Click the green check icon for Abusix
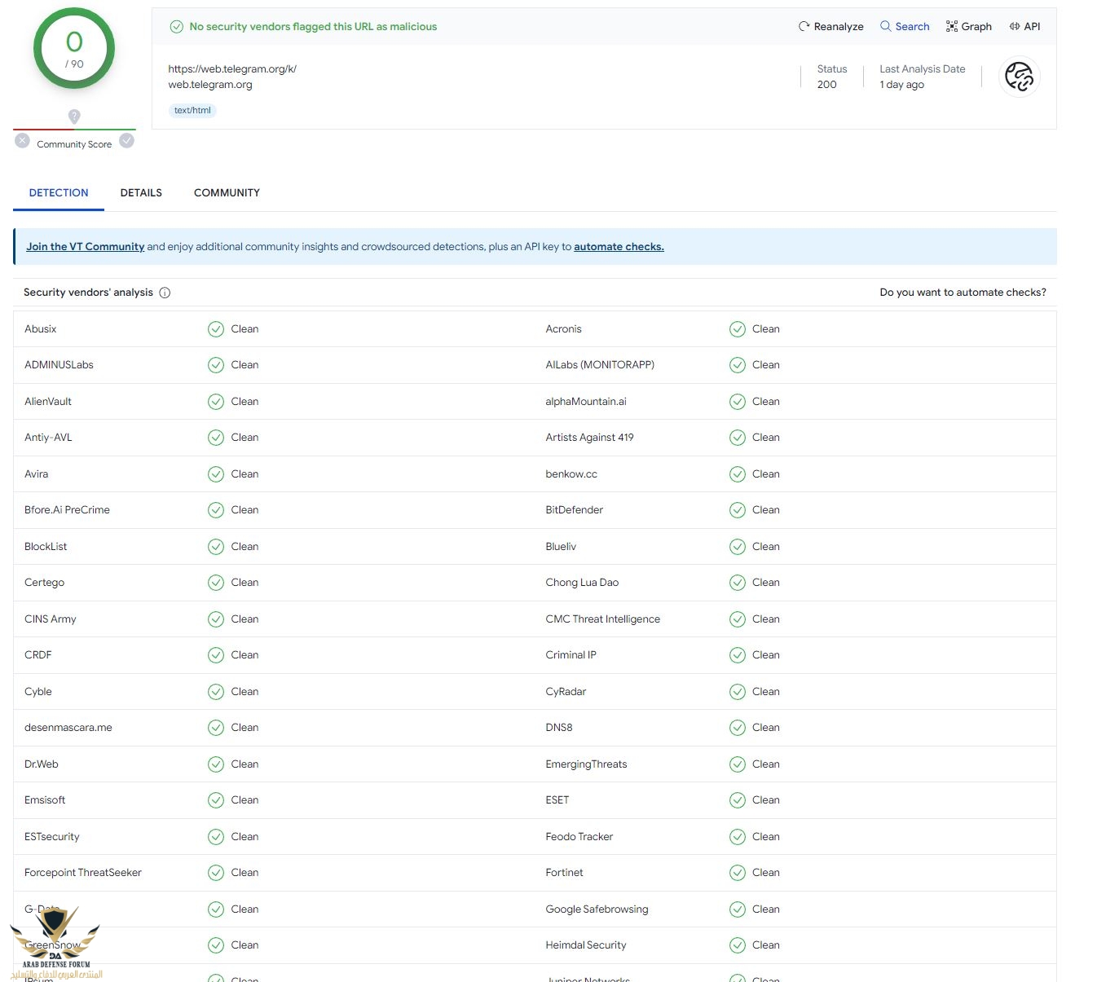The width and height of the screenshot is (1097, 982). (216, 329)
